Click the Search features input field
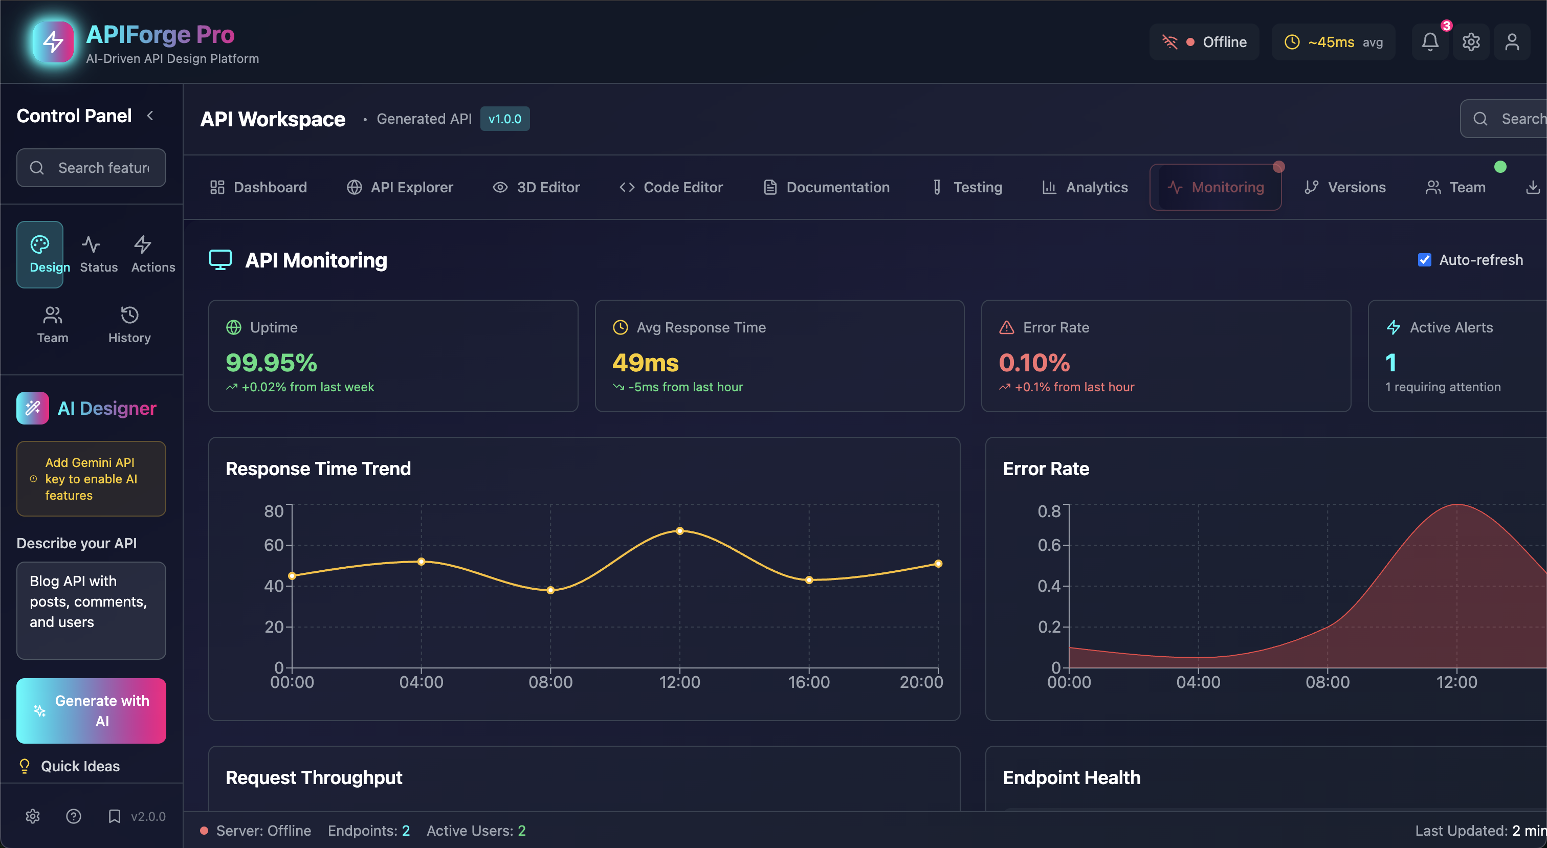Image resolution: width=1547 pixels, height=848 pixels. click(102, 168)
